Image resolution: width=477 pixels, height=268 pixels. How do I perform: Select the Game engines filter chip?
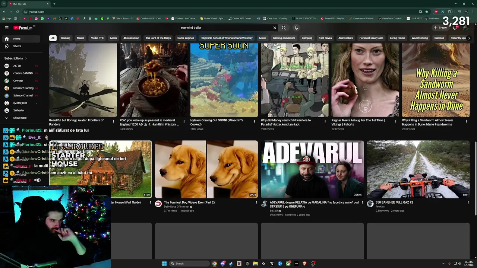(186, 38)
